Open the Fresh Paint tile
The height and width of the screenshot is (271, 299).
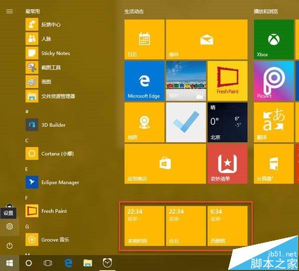228,81
